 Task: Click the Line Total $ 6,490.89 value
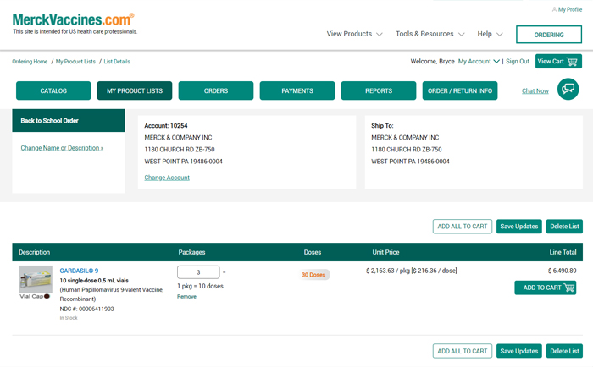(x=562, y=271)
